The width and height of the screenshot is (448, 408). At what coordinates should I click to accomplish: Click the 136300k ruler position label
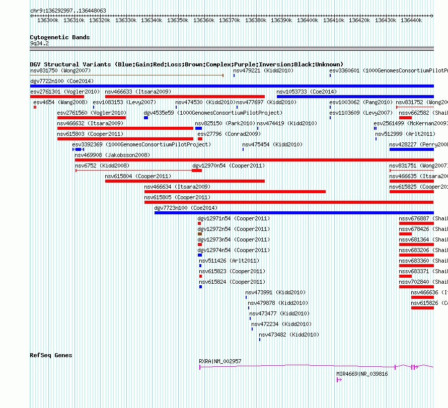(x=48, y=20)
